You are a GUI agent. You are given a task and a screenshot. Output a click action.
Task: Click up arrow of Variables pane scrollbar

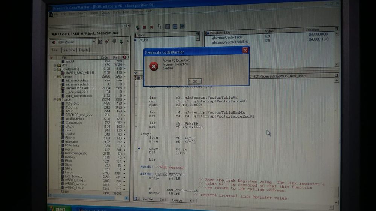coord(336,34)
